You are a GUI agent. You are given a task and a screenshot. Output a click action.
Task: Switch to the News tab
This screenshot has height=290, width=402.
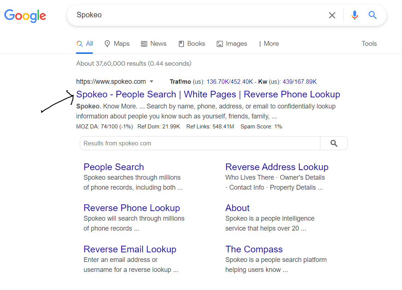[x=154, y=44]
